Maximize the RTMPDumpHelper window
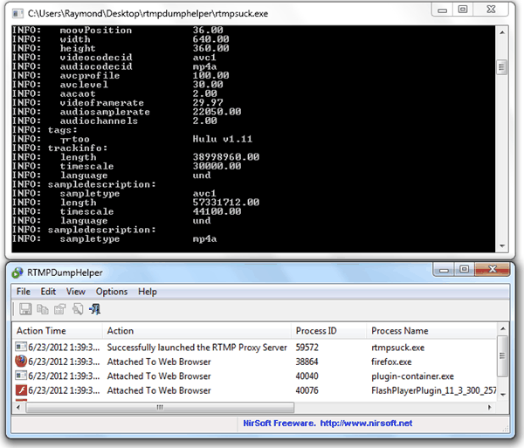The height and width of the screenshot is (448, 524). tap(464, 269)
